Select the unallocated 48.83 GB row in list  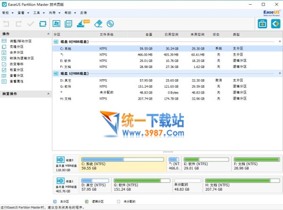pyautogui.click(x=167, y=92)
